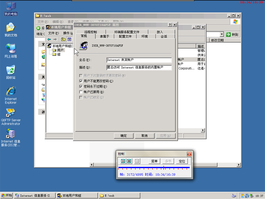Screen dimensions: 265x199
Task: Select the 常规 tab
Action: [x=84, y=36]
